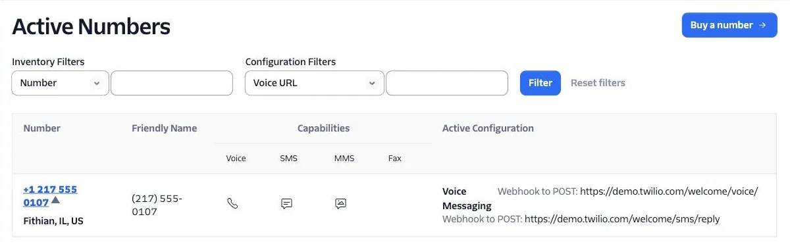
Task: Click the Voice capability phone icon
Action: click(232, 204)
